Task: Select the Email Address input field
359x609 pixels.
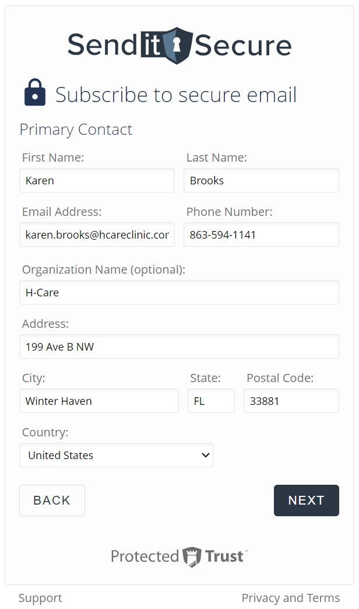Action: [x=97, y=235]
